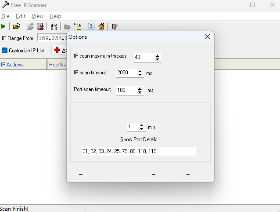
Task: Click the options sliders toolbar icon
Action: pyautogui.click(x=54, y=27)
